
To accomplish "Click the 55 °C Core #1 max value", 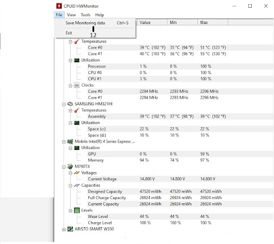I will click(x=213, y=54).
